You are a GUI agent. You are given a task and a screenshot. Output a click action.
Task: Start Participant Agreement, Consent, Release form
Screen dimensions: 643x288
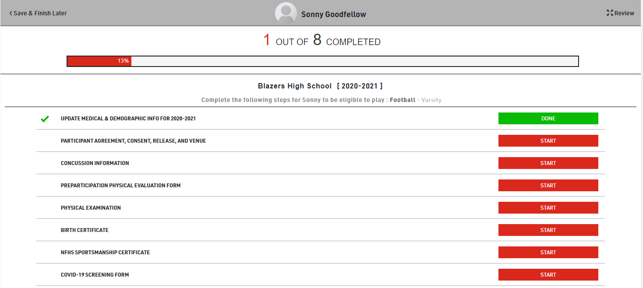tap(548, 141)
